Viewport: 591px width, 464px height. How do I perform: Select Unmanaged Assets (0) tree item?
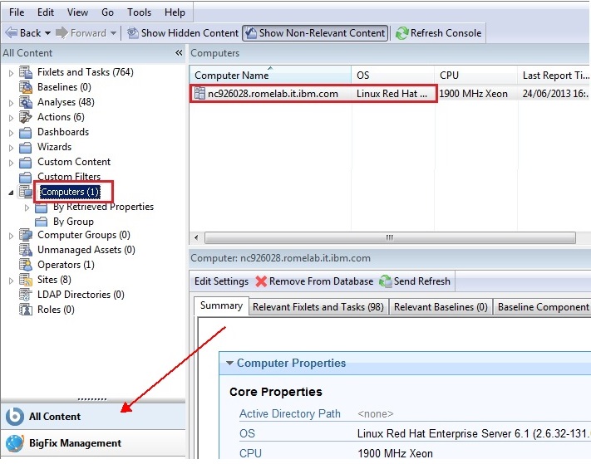(86, 250)
